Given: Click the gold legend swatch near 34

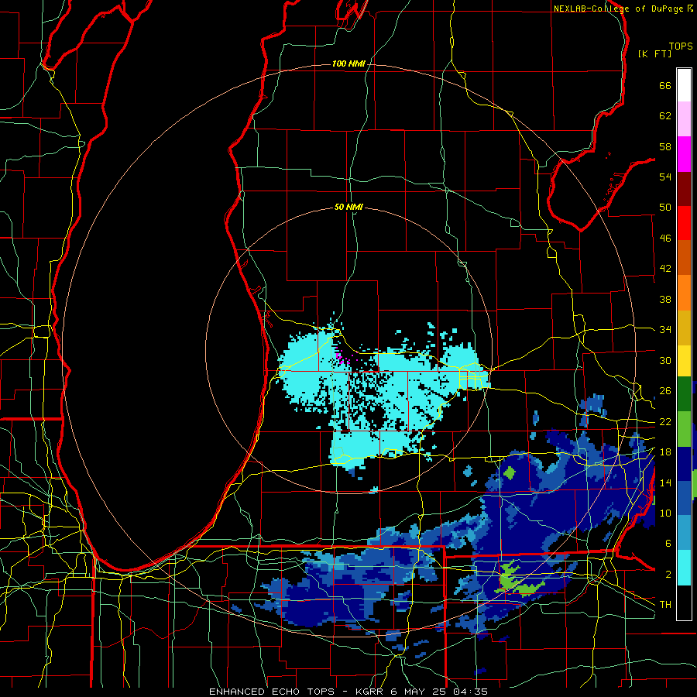Looking at the screenshot, I should tap(684, 328).
